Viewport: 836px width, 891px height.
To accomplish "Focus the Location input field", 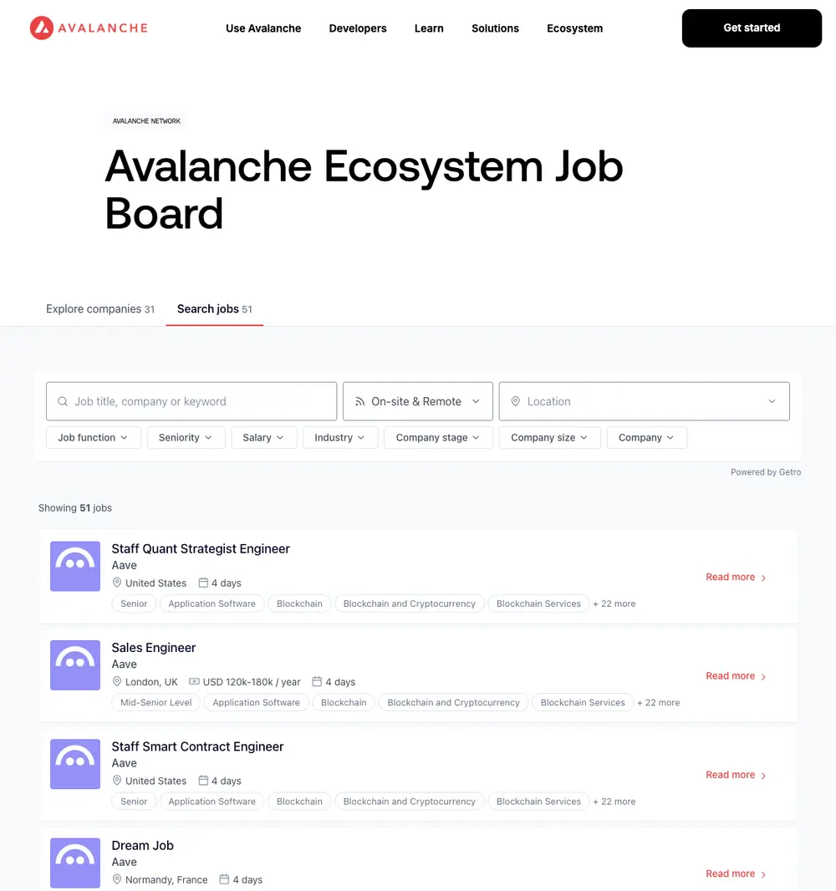I will [644, 401].
